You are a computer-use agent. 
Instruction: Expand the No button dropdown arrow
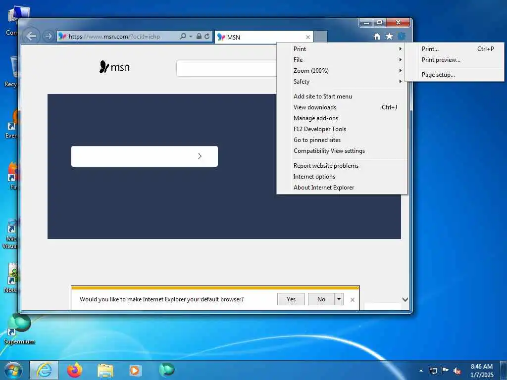click(x=339, y=299)
